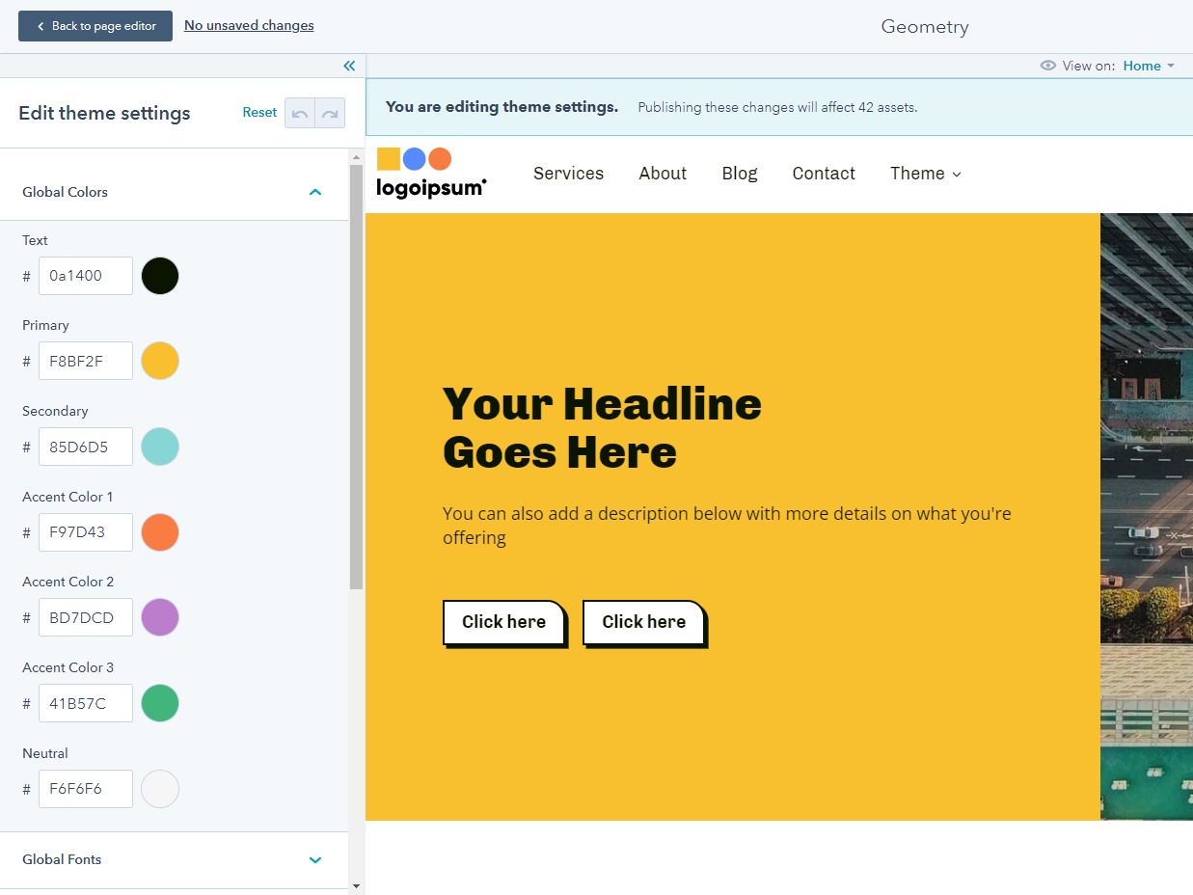Expand the Global Fonts section
This screenshot has height=895, width=1193.
click(314, 859)
